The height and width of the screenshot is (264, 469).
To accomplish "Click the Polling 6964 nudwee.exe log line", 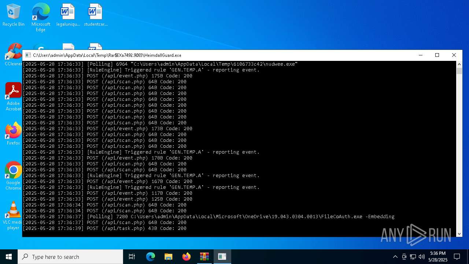I will pyautogui.click(x=160, y=64).
